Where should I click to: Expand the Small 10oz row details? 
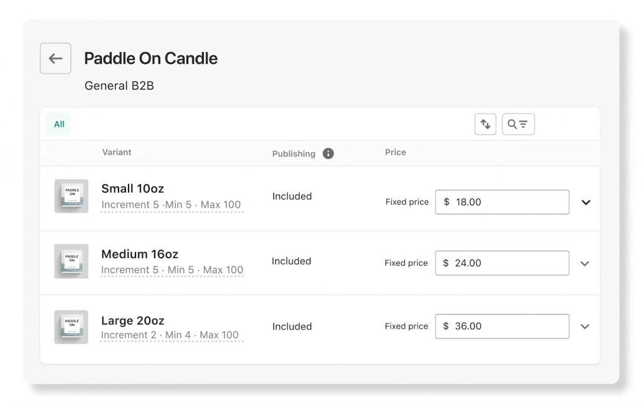[x=586, y=202]
